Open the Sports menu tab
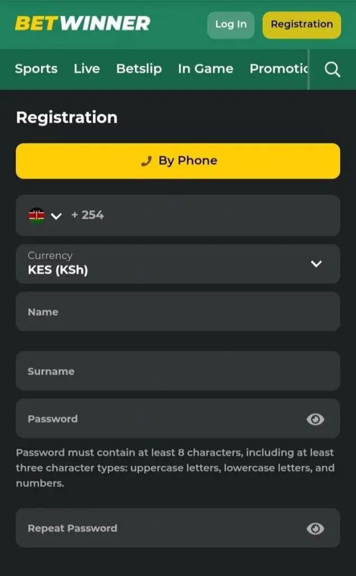The width and height of the screenshot is (356, 576). (36, 69)
